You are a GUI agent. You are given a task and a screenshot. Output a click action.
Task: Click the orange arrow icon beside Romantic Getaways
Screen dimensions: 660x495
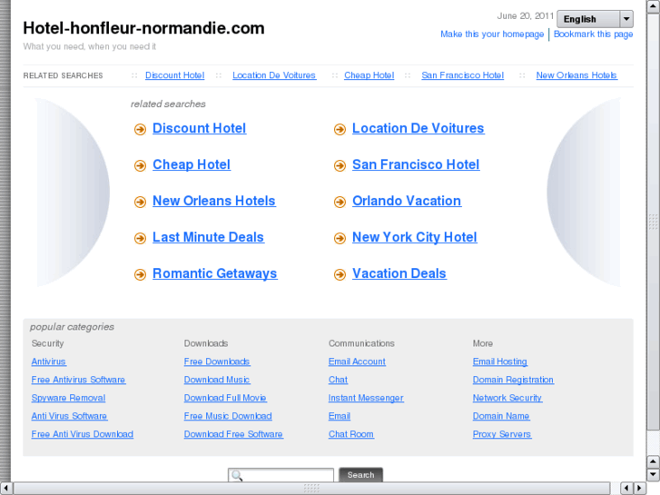pyautogui.click(x=140, y=274)
